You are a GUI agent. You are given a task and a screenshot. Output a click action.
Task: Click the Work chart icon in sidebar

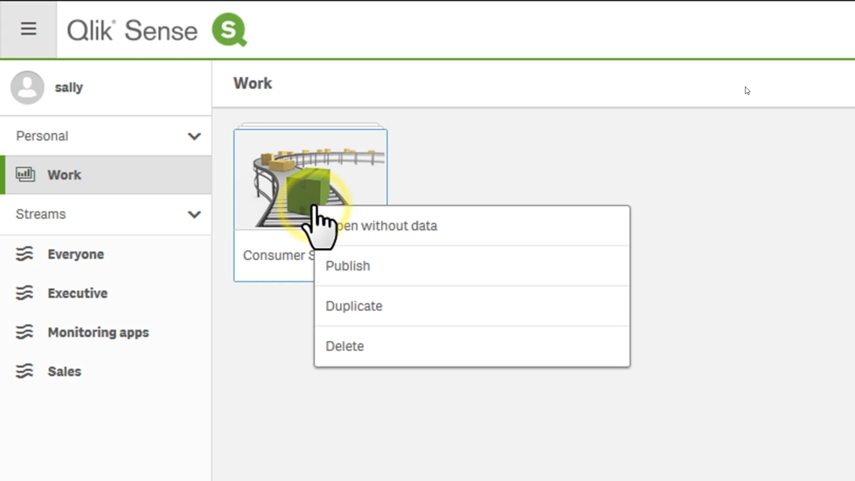[25, 174]
